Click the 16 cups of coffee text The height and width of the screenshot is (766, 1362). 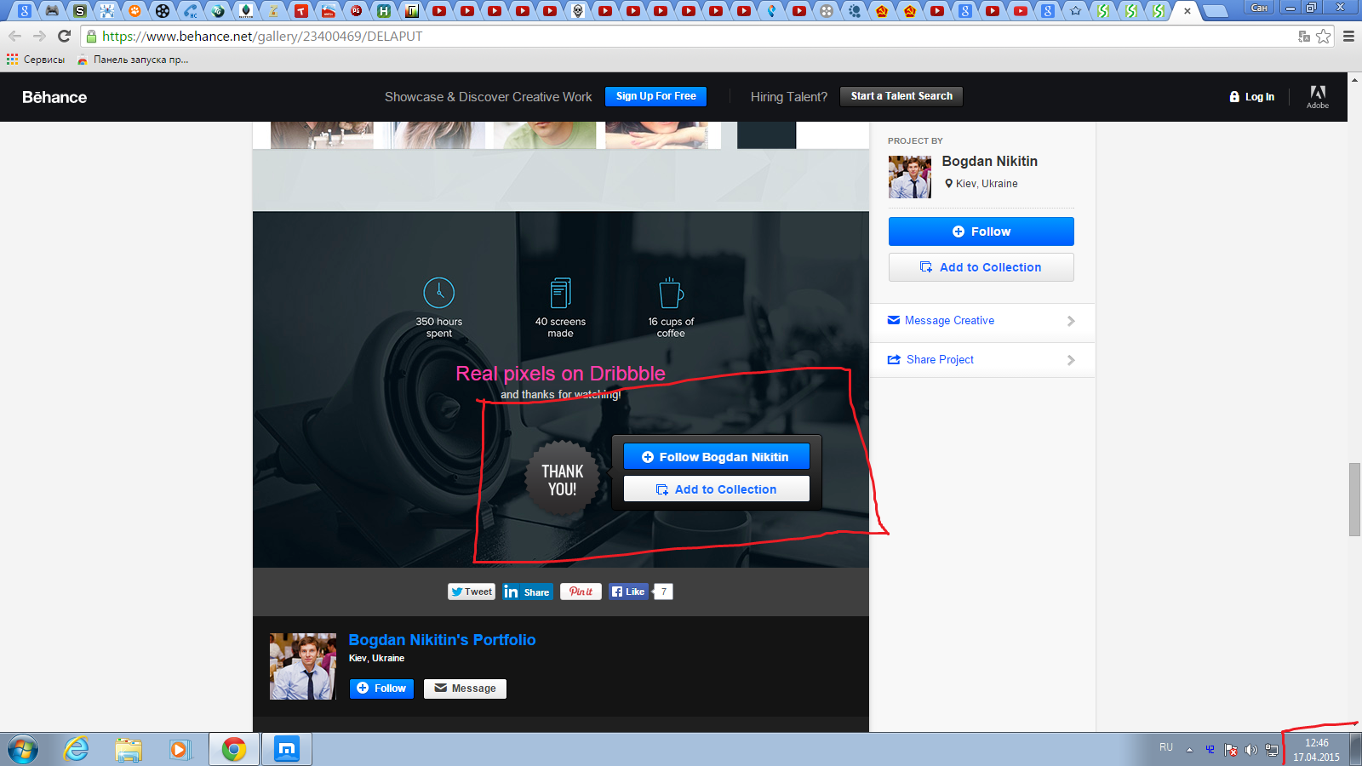(671, 328)
